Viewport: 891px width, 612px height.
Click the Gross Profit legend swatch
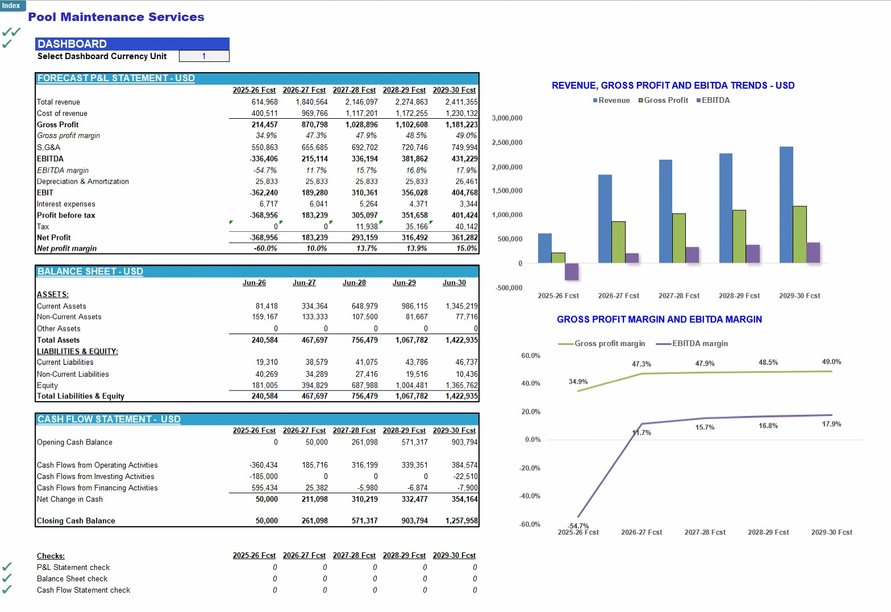(x=640, y=101)
